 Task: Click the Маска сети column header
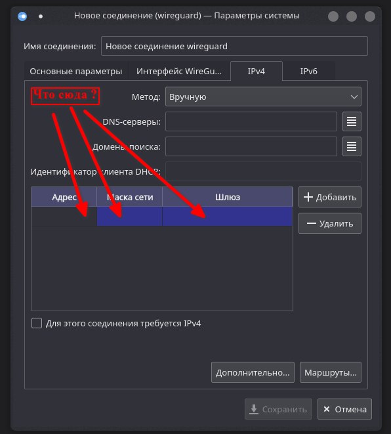click(x=129, y=197)
